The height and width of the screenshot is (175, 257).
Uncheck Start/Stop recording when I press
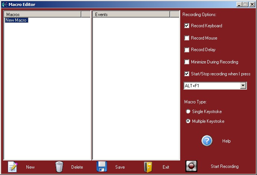pos(187,74)
